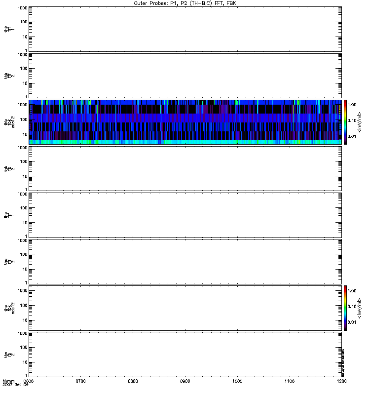This screenshot has height=395, width=370.
Task: Click the empty thc fff 2 plot panel
Action: [x=185, y=262]
